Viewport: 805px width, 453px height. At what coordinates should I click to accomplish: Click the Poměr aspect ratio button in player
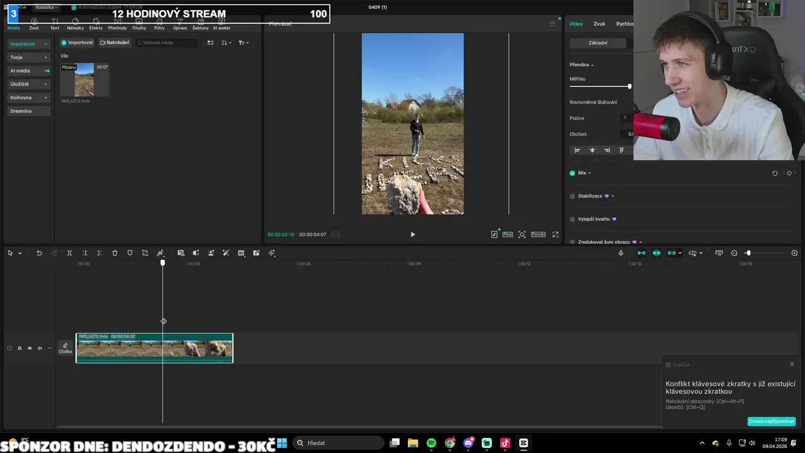click(x=538, y=234)
